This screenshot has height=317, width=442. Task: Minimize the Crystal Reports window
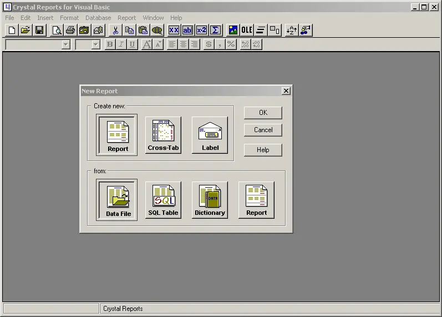pyautogui.click(x=415, y=7)
